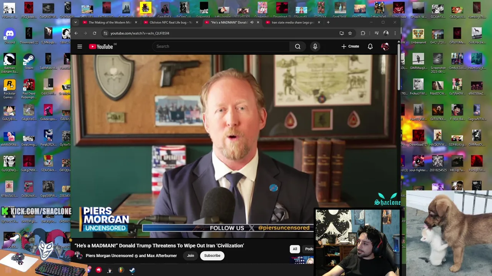Open the Max Afterburner channel link
Viewport: 492px width, 276px height.
click(162, 256)
